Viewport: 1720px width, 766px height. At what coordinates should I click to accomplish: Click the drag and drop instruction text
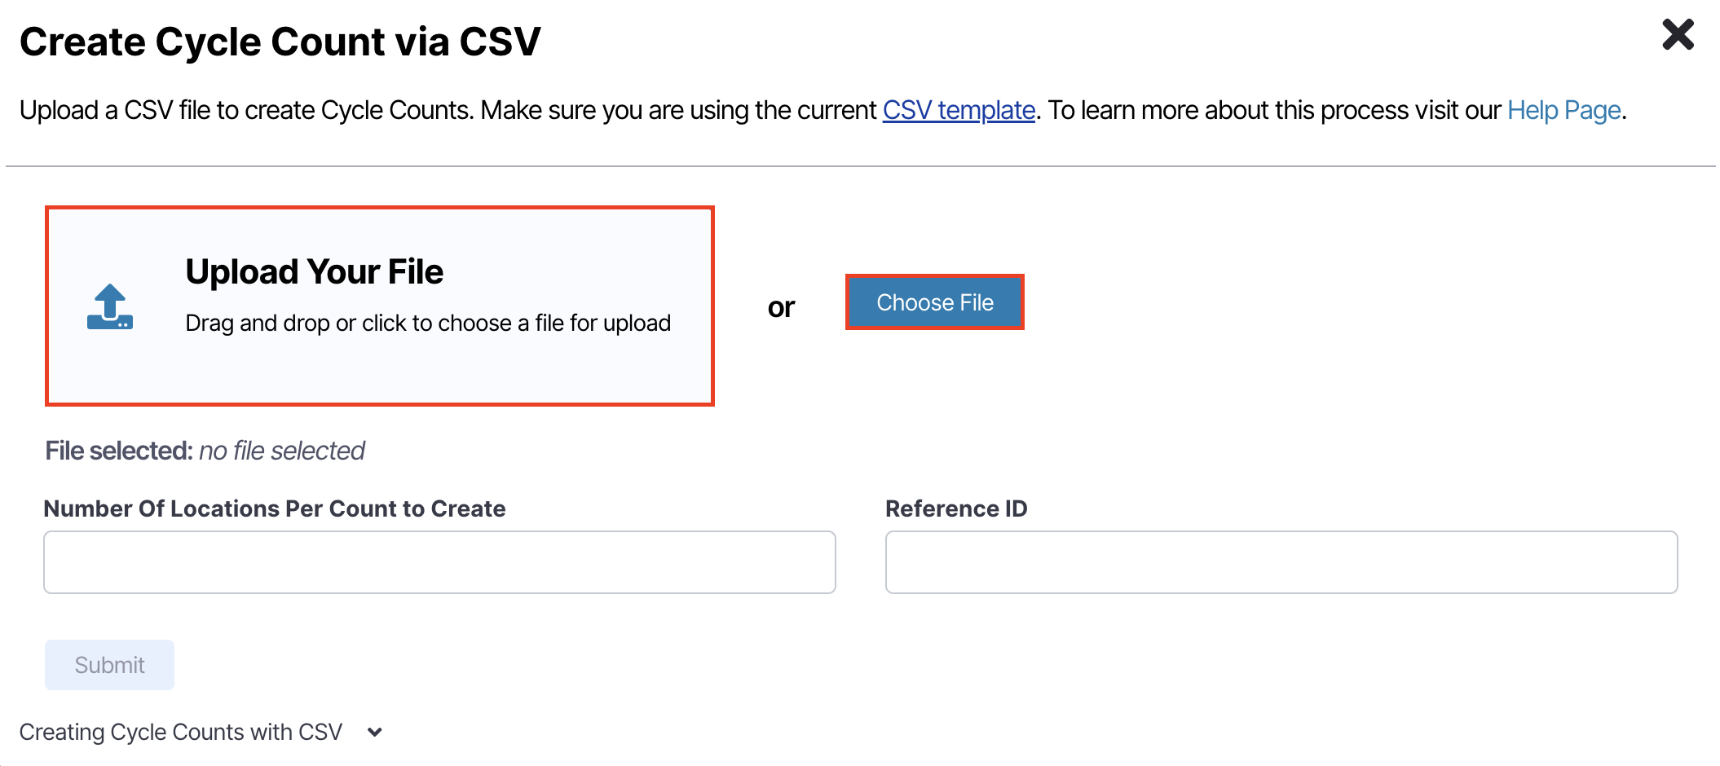tap(428, 324)
